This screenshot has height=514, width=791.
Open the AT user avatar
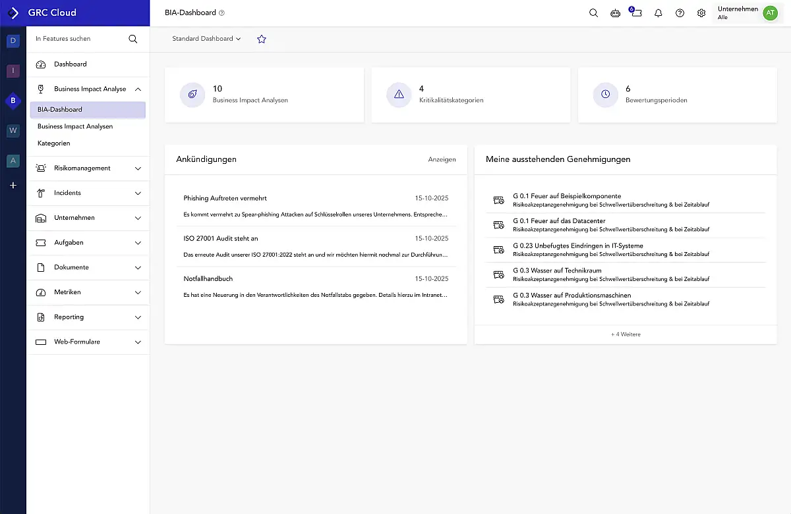click(770, 13)
